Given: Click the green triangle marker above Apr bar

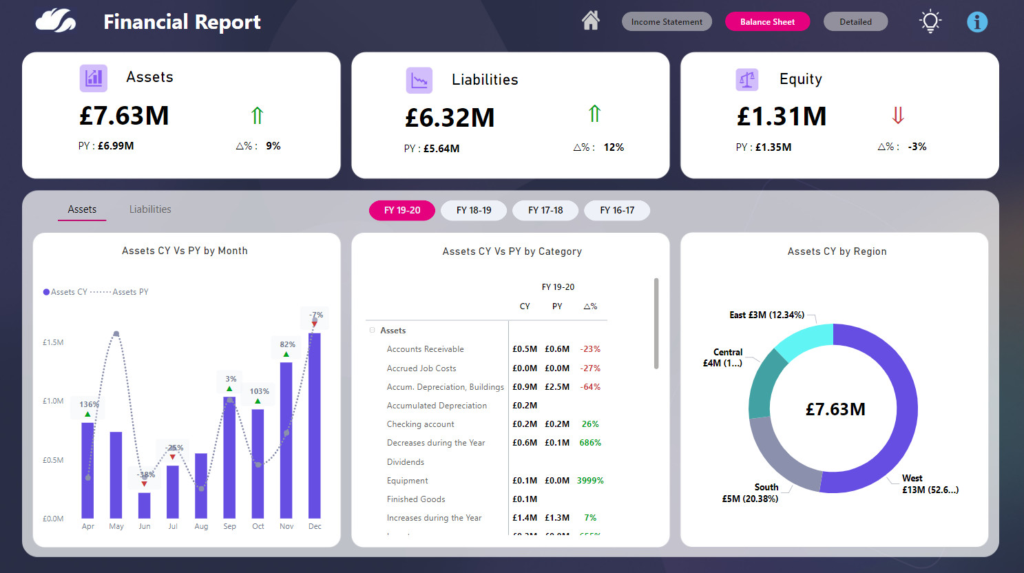Looking at the screenshot, I should pos(87,415).
